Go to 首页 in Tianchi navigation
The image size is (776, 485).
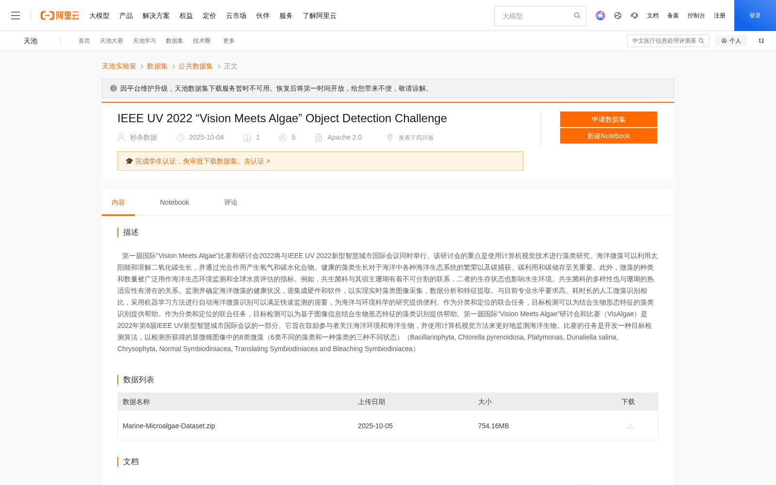click(x=84, y=41)
